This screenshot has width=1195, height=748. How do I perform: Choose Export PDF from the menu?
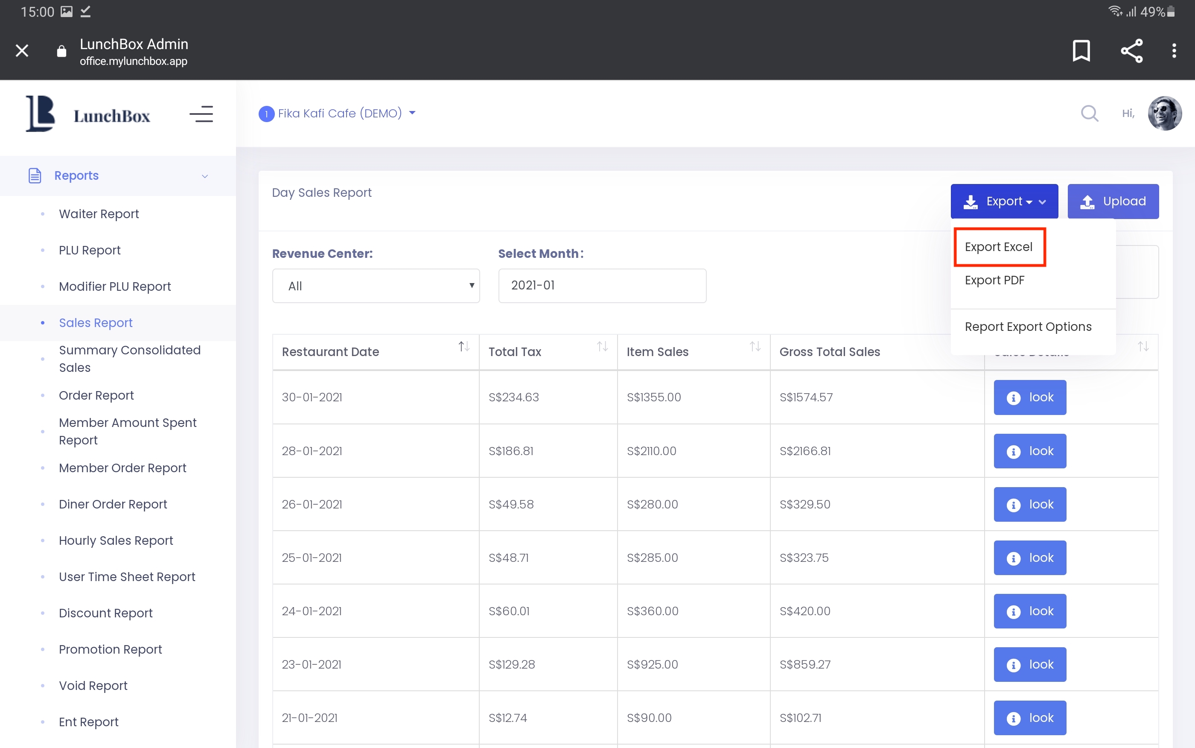point(994,280)
